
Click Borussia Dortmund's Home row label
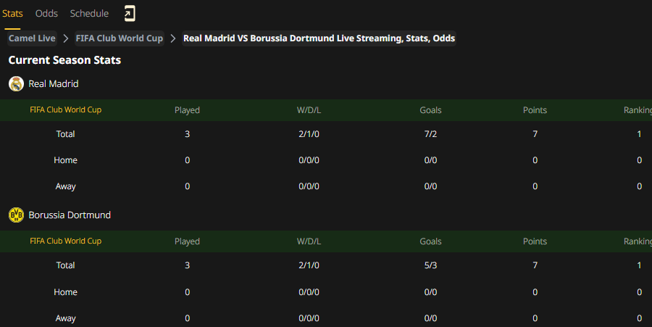65,292
